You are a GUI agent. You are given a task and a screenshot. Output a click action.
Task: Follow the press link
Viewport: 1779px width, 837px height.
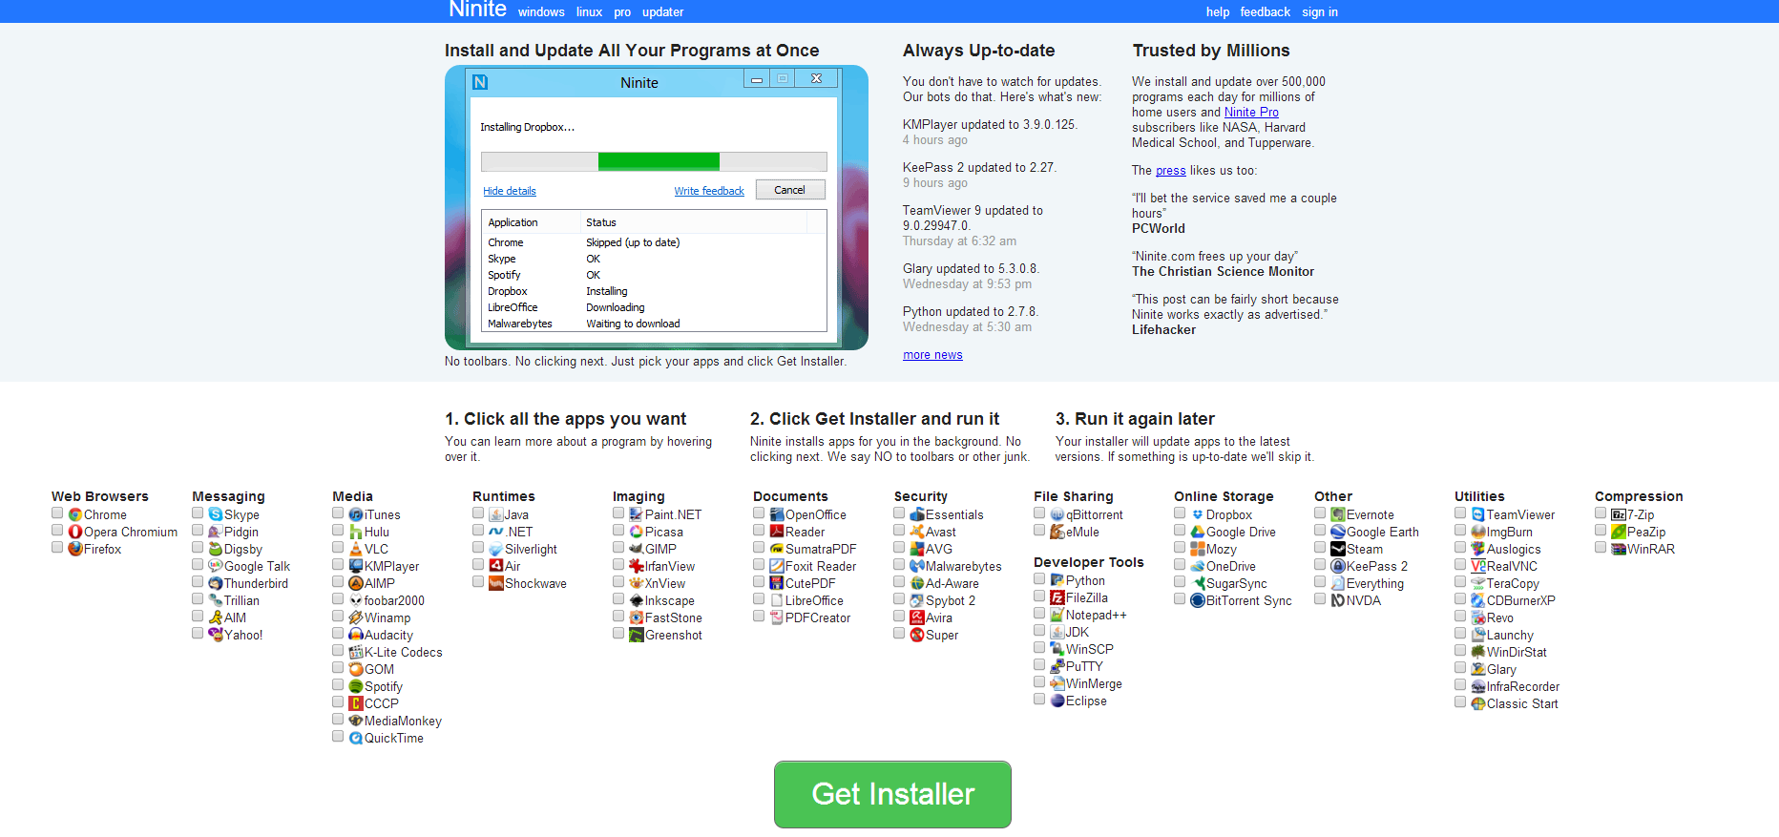(x=1171, y=171)
